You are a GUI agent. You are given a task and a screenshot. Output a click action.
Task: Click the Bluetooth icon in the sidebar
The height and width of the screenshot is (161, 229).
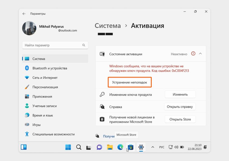click(27, 68)
